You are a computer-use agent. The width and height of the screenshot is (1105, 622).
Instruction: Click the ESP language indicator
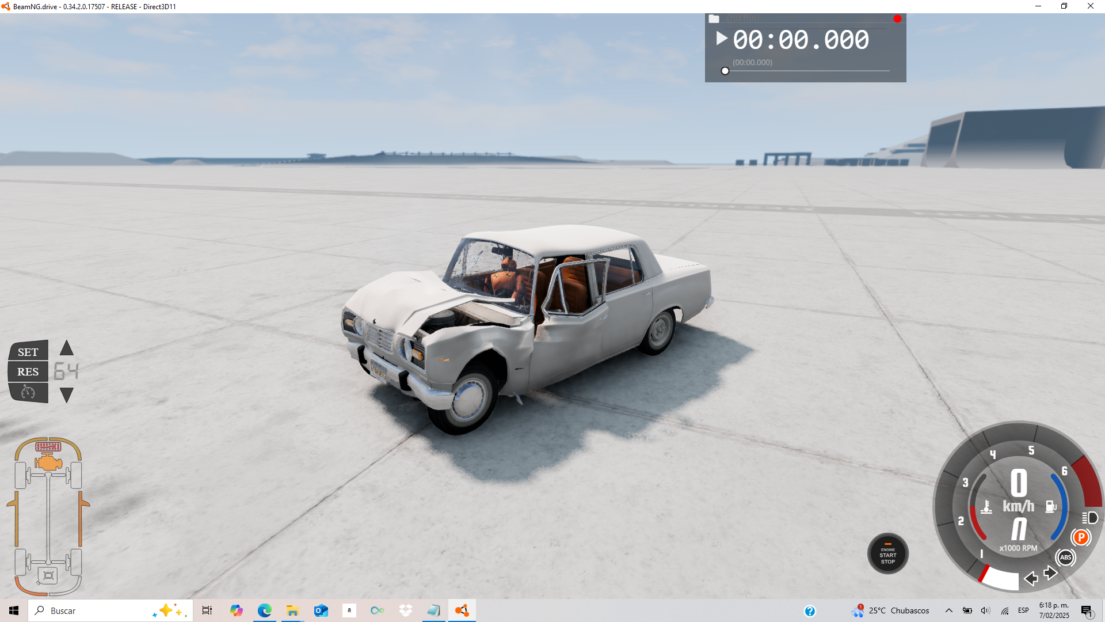tap(1023, 610)
